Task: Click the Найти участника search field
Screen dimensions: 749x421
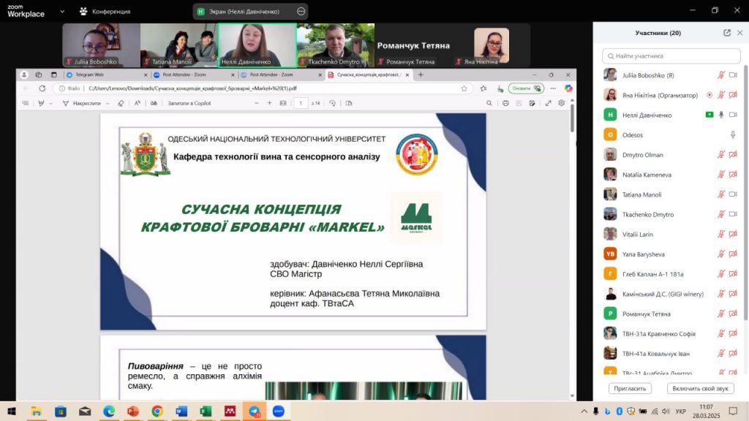Action: point(671,56)
